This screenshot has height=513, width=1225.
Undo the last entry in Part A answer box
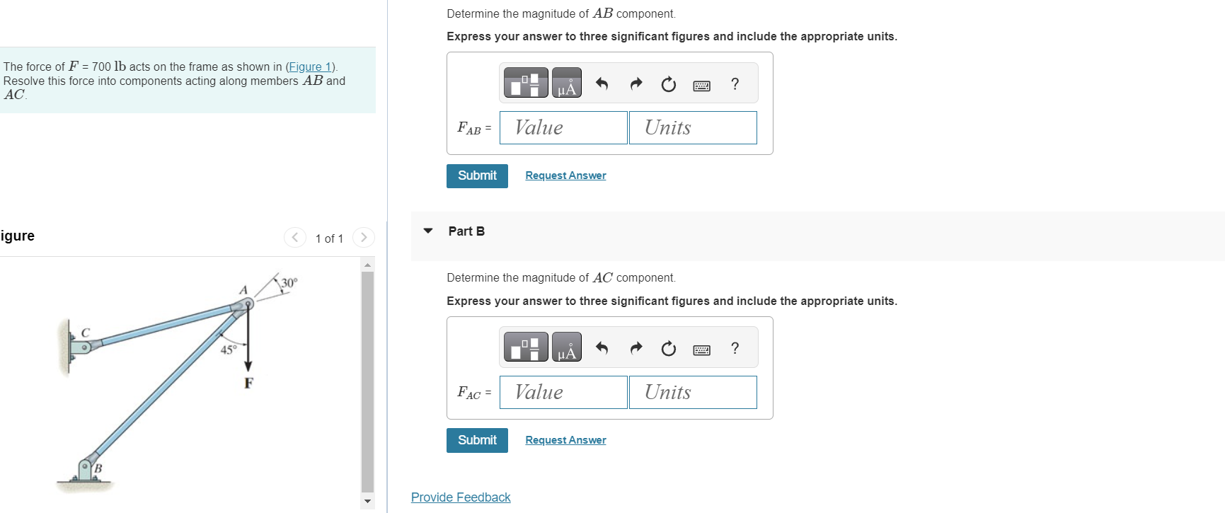click(x=601, y=83)
